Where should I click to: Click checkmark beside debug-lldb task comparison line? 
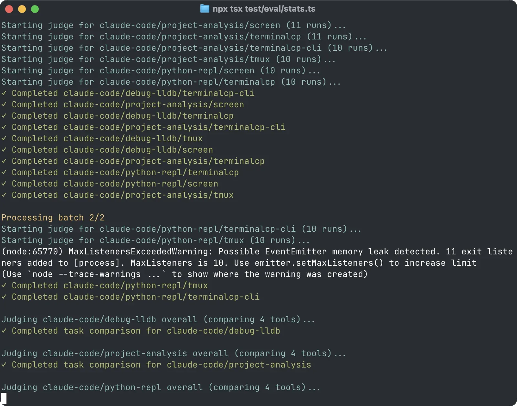[x=4, y=331]
